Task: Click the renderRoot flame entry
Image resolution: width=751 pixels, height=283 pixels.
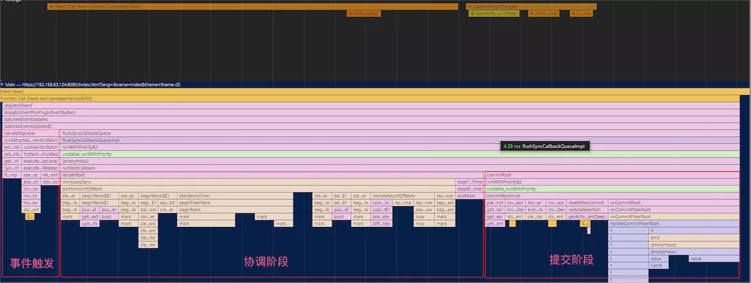Action: pos(272,174)
